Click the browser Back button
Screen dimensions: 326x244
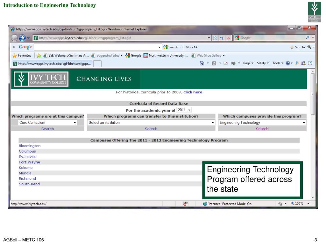coord(14,38)
